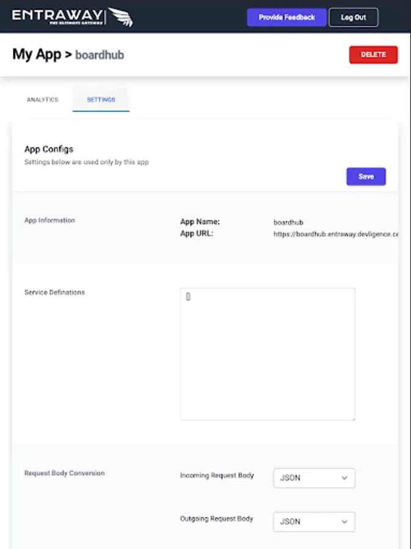This screenshot has width=411, height=549.
Task: Grab the text area resize handle
Action: pyautogui.click(x=352, y=417)
